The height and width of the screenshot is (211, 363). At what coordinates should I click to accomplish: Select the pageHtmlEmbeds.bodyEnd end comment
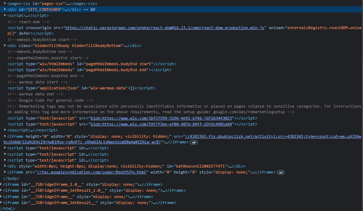(45, 76)
